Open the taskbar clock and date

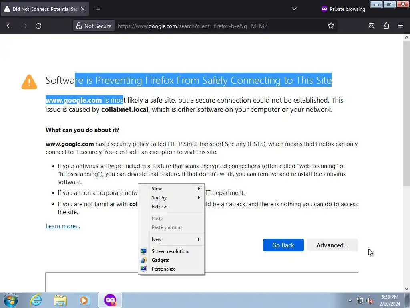pyautogui.click(x=390, y=300)
